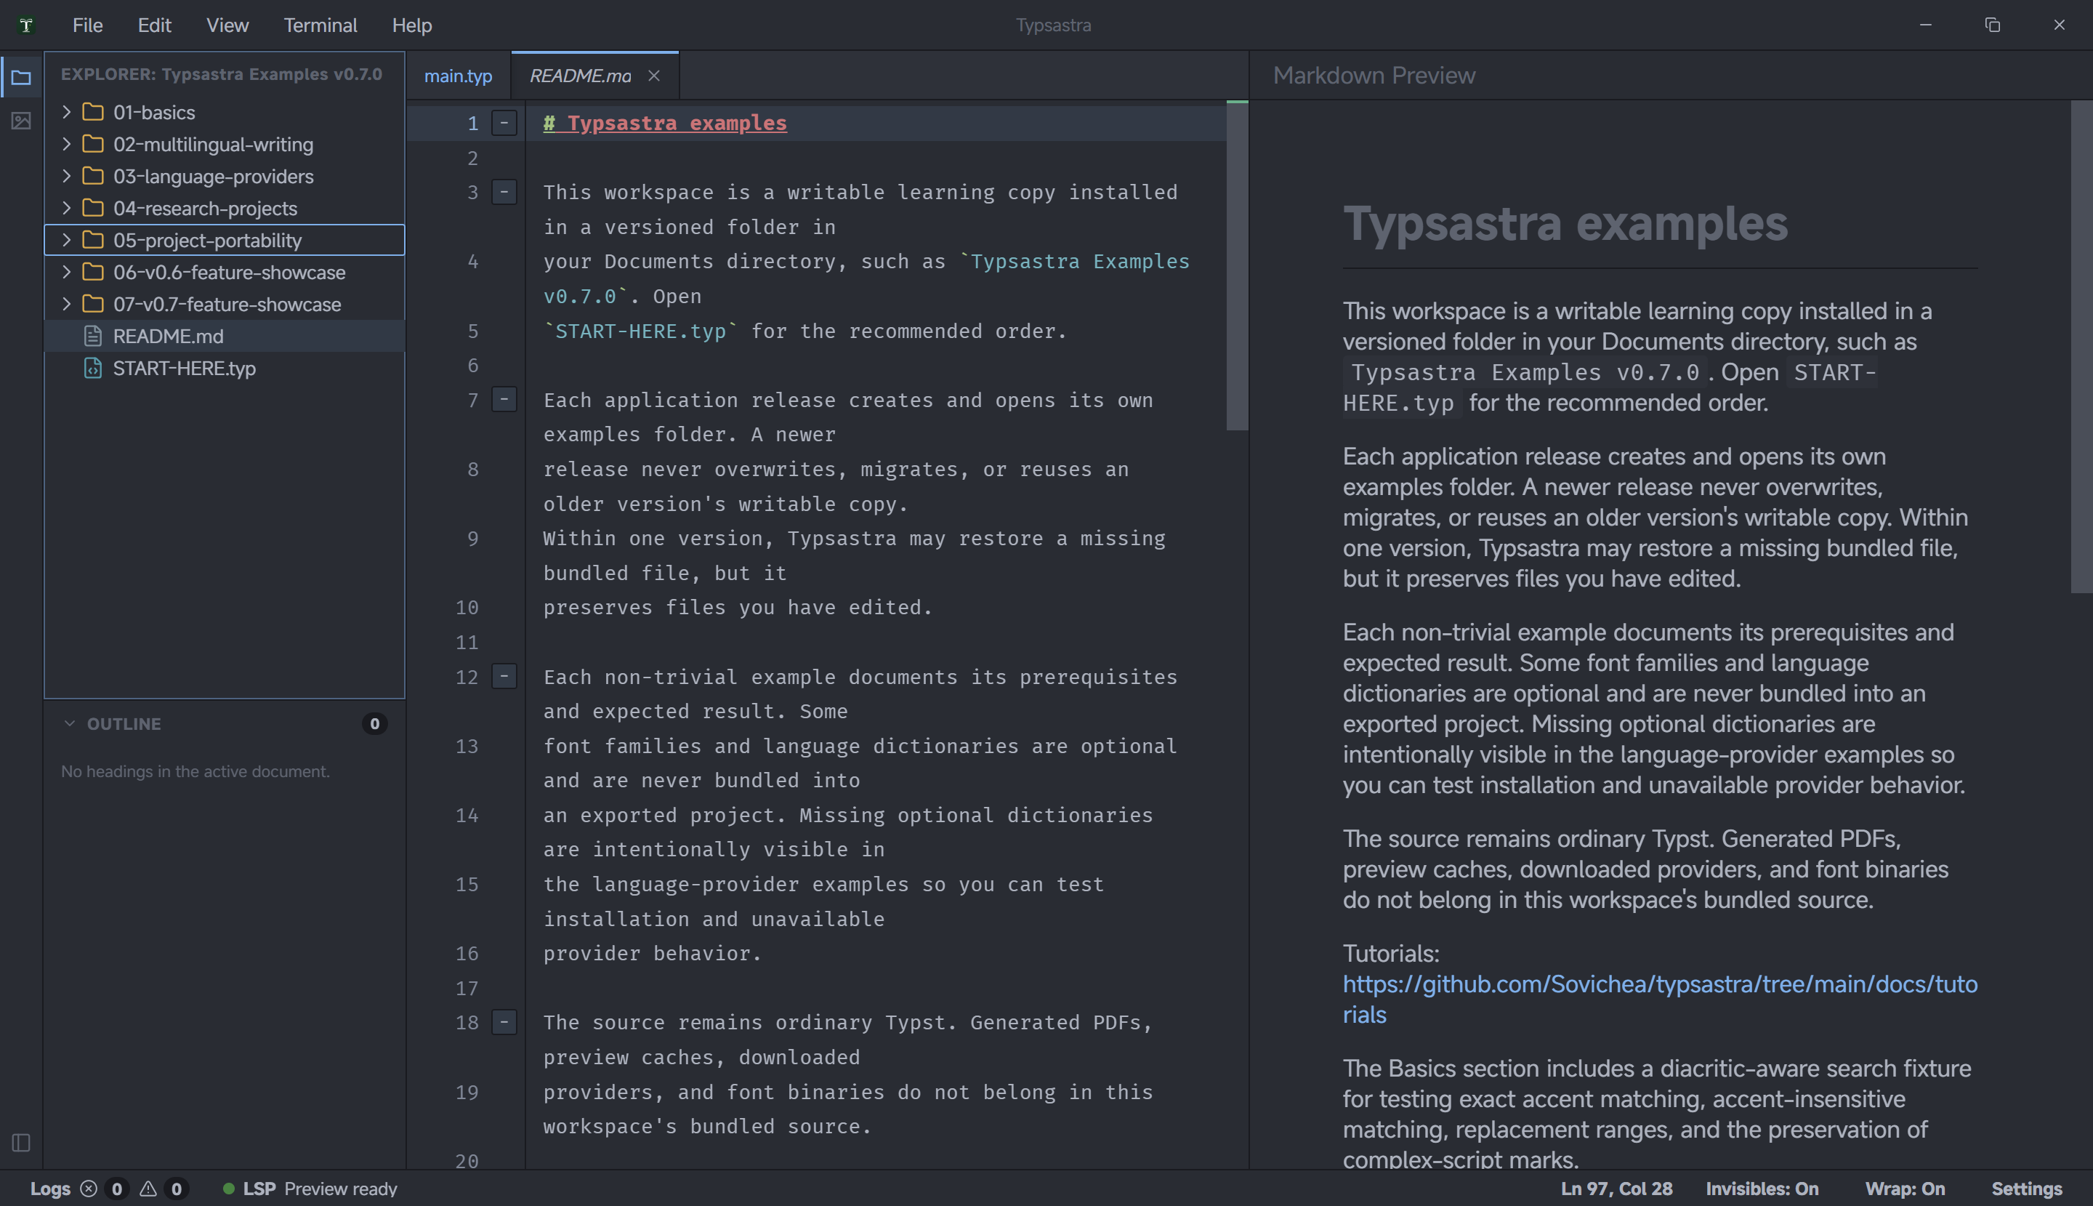Click the Typsastra app logo icon
This screenshot has height=1206, width=2093.
click(x=26, y=25)
